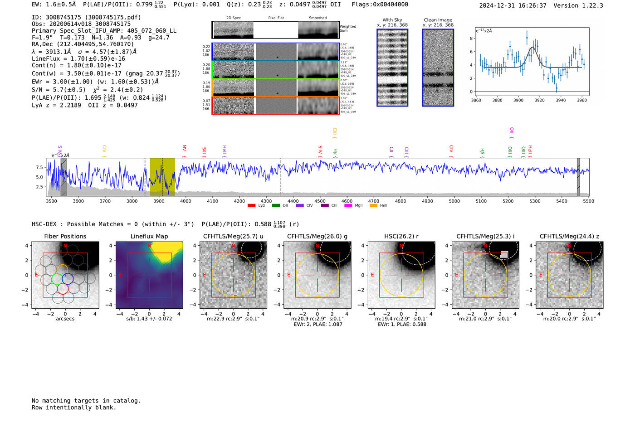Click the S/N = 5.7(±0.5) value

[x=59, y=90]
